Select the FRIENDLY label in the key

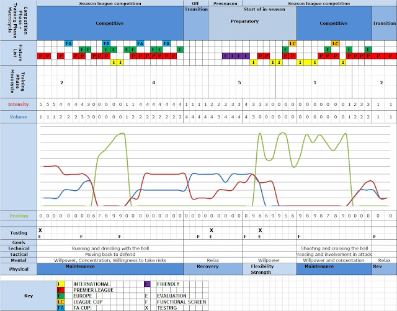pyautogui.click(x=168, y=284)
